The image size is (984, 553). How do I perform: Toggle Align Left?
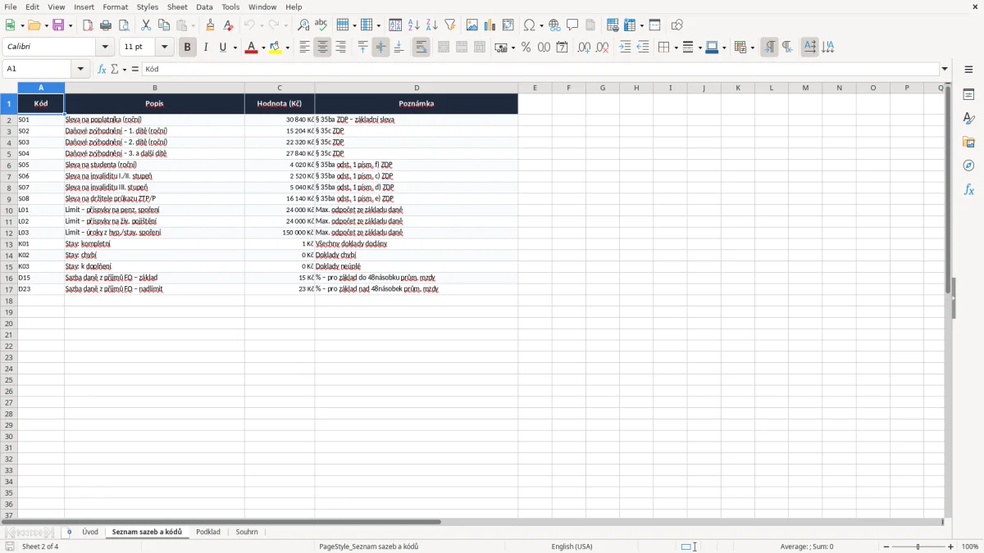[x=305, y=48]
